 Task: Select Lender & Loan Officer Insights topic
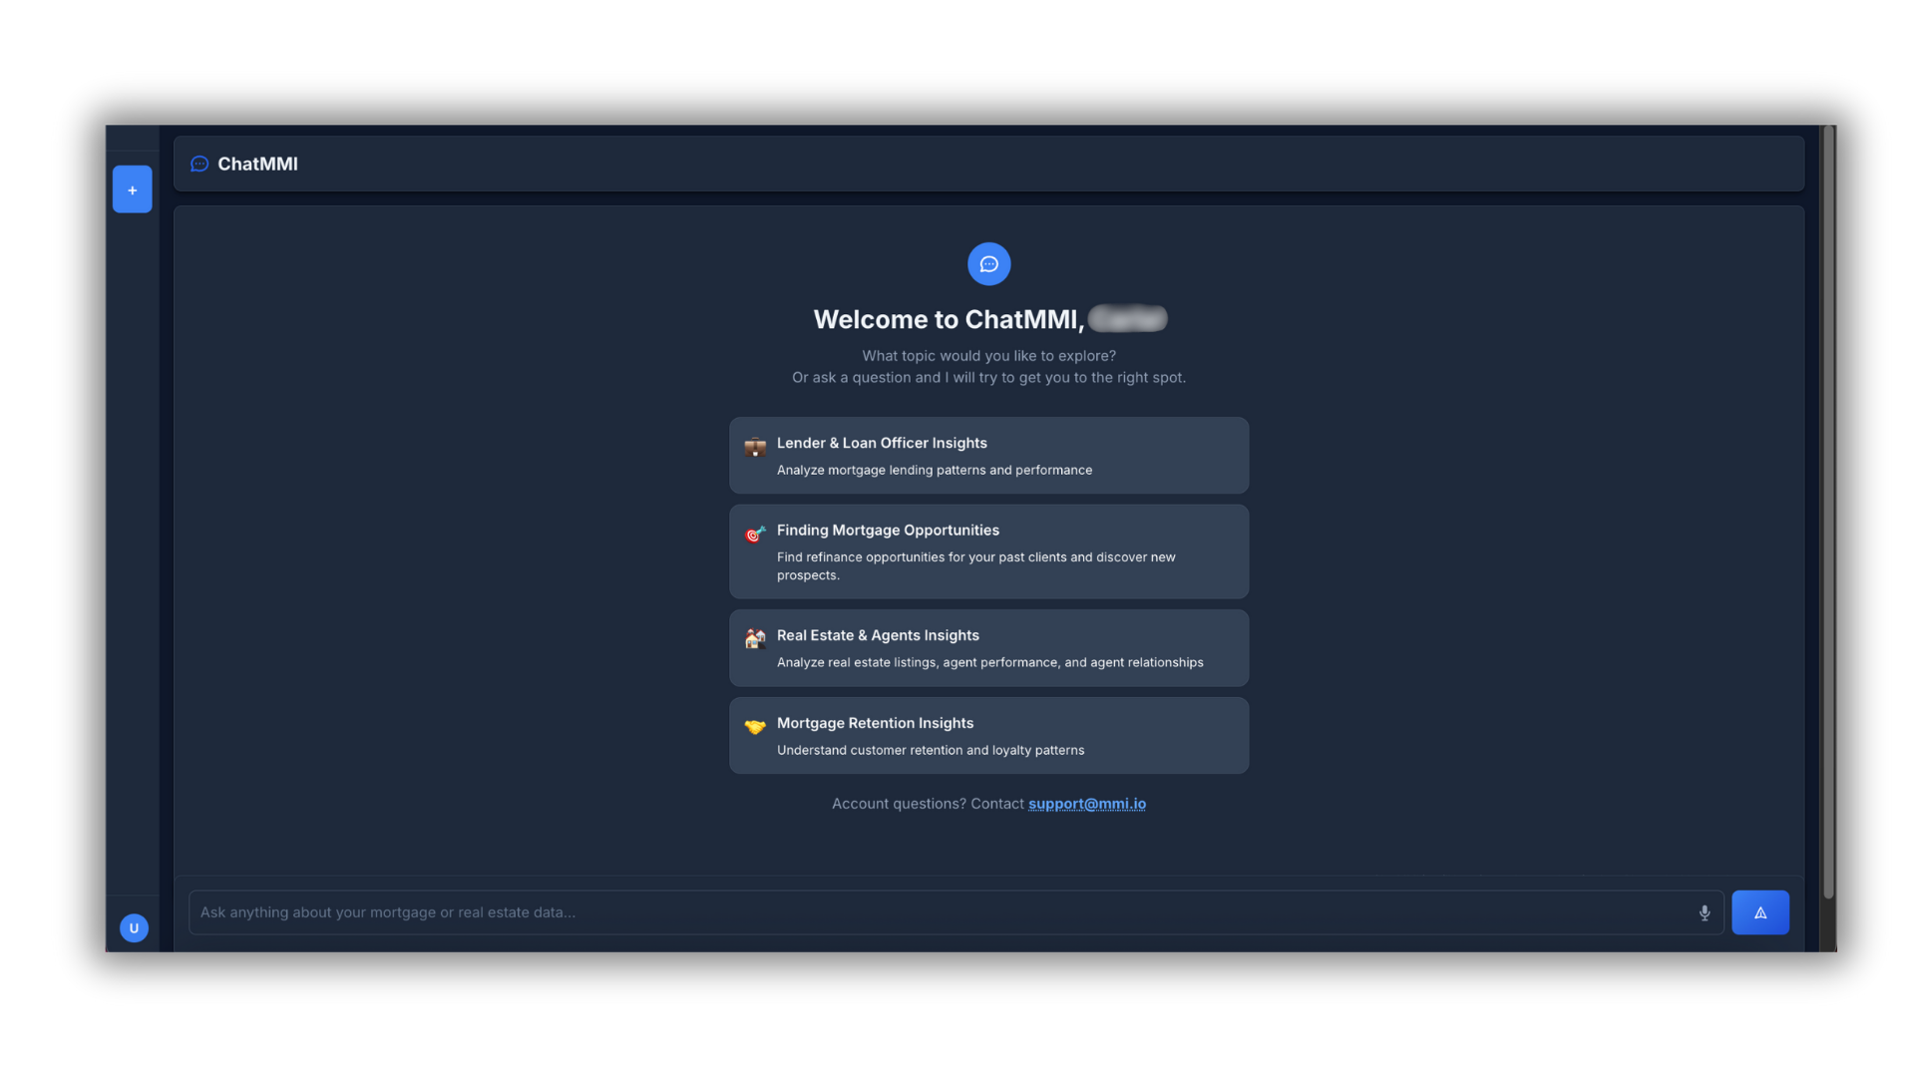tap(882, 443)
